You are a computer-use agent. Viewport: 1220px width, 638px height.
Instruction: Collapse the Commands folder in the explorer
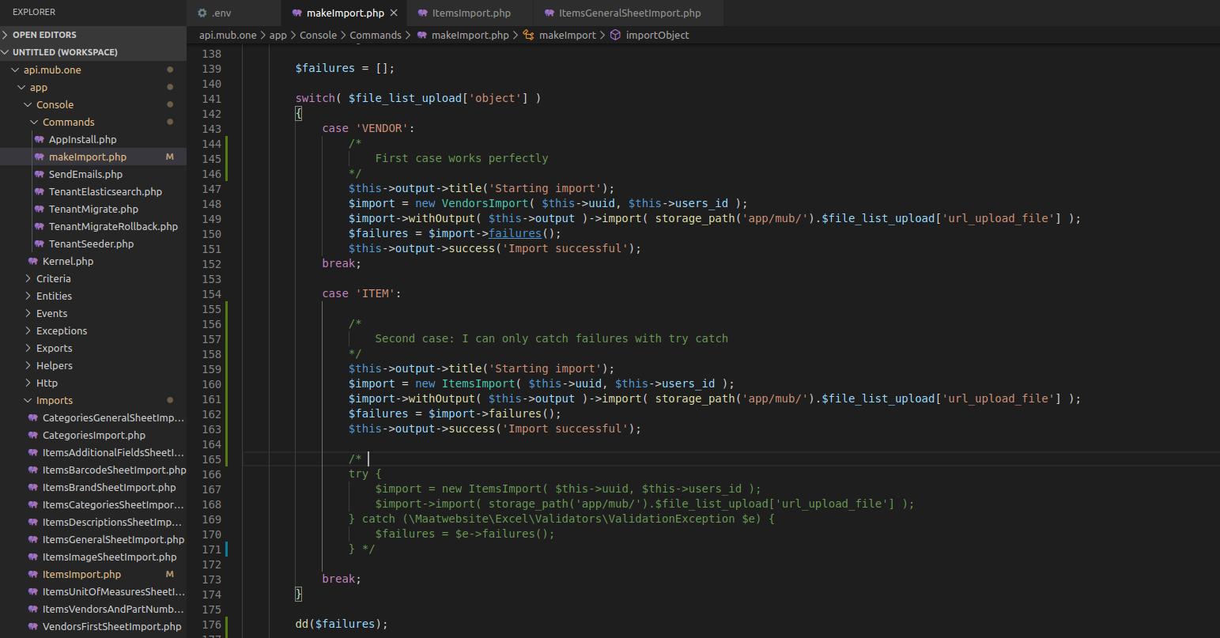point(32,122)
